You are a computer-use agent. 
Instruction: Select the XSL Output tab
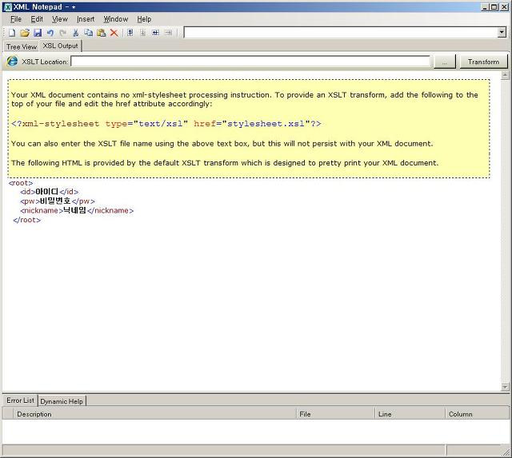pos(61,46)
